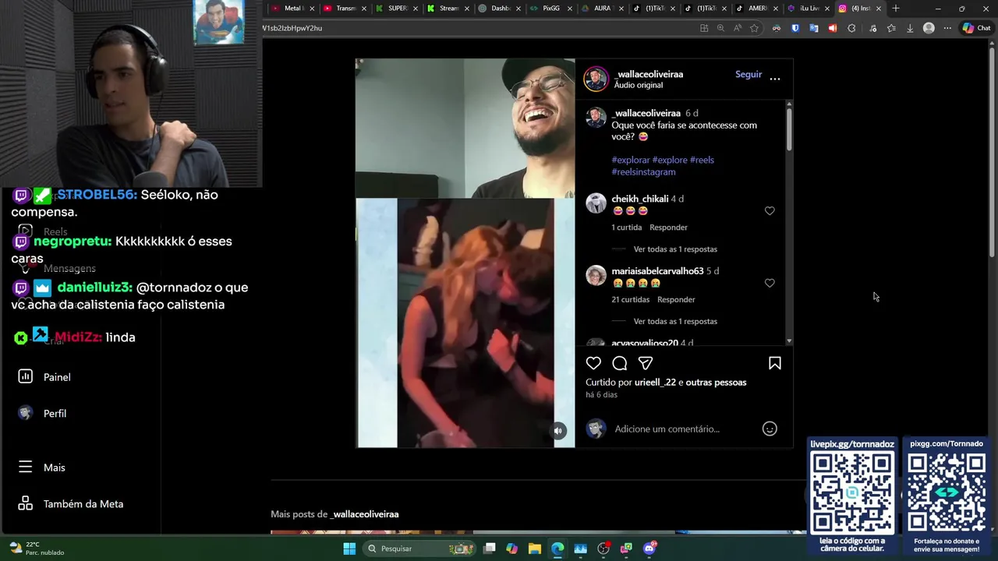Open urieell_22 profile from likes line
This screenshot has width=998, height=561.
click(x=655, y=383)
